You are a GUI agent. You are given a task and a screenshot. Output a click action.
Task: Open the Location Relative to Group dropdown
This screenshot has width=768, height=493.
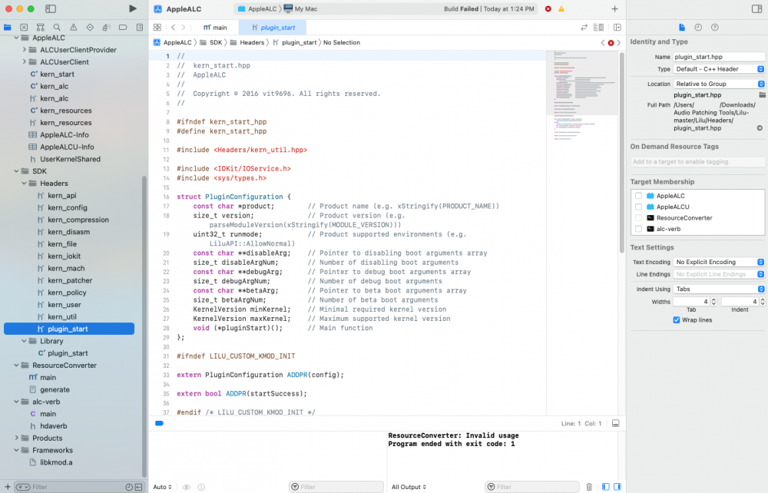click(719, 84)
